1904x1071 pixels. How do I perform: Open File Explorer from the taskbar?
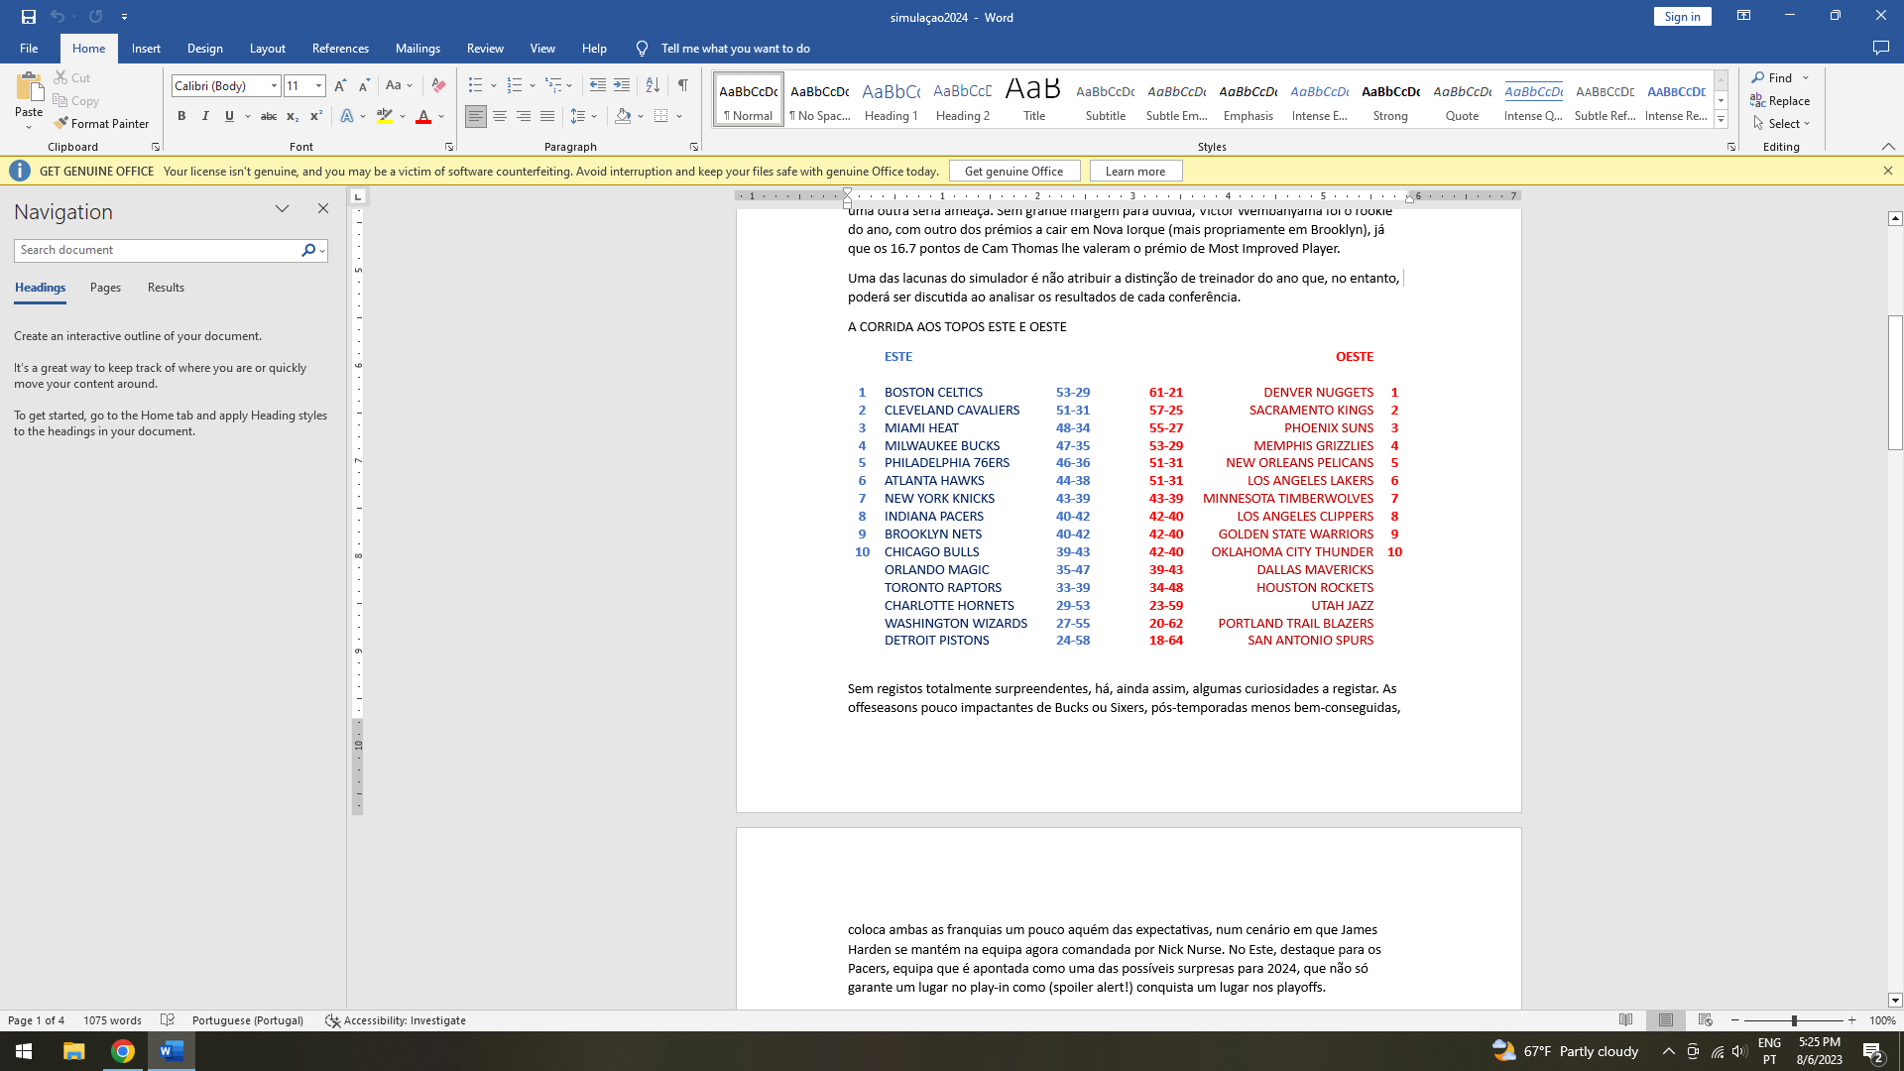point(74,1051)
